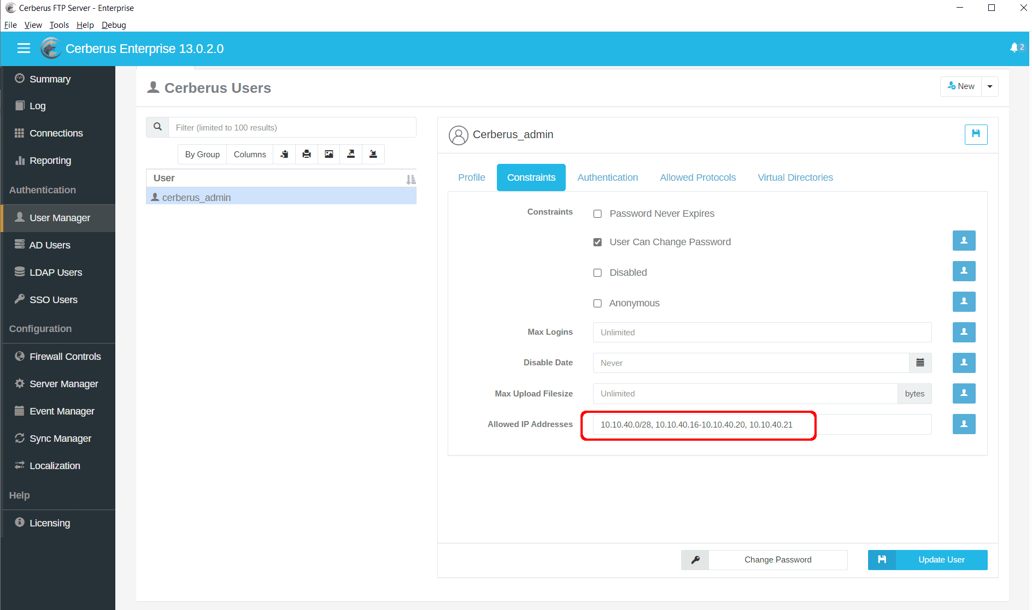Toggle User Can Change Password checkbox
Image resolution: width=1032 pixels, height=610 pixels.
(x=597, y=242)
